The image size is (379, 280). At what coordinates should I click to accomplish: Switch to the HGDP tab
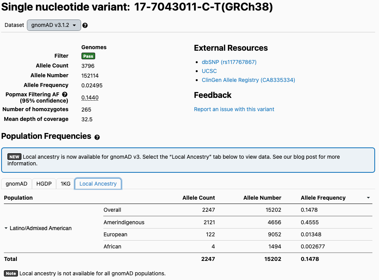tap(44, 184)
